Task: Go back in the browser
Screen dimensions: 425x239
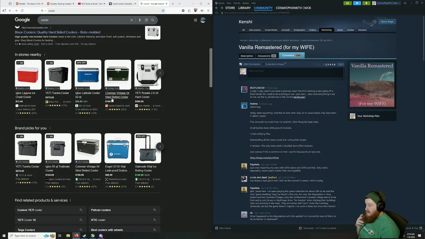Action: 10,11
